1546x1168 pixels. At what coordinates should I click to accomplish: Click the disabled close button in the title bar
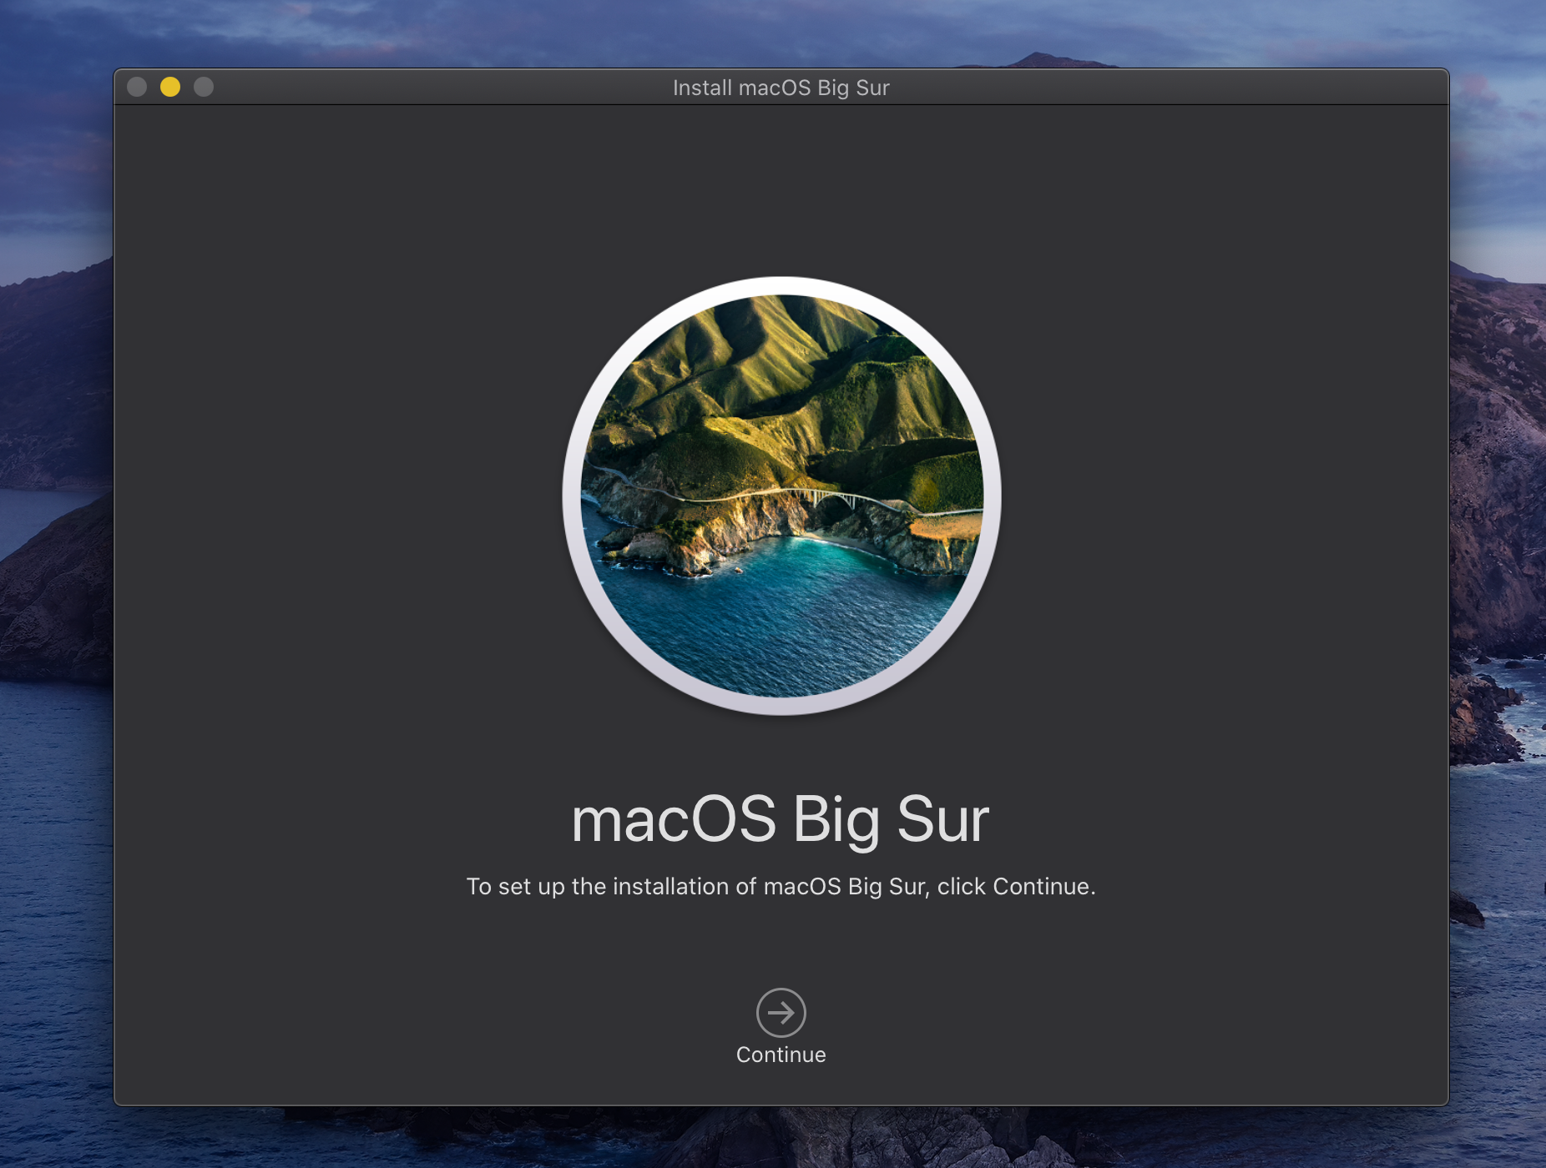coord(137,87)
